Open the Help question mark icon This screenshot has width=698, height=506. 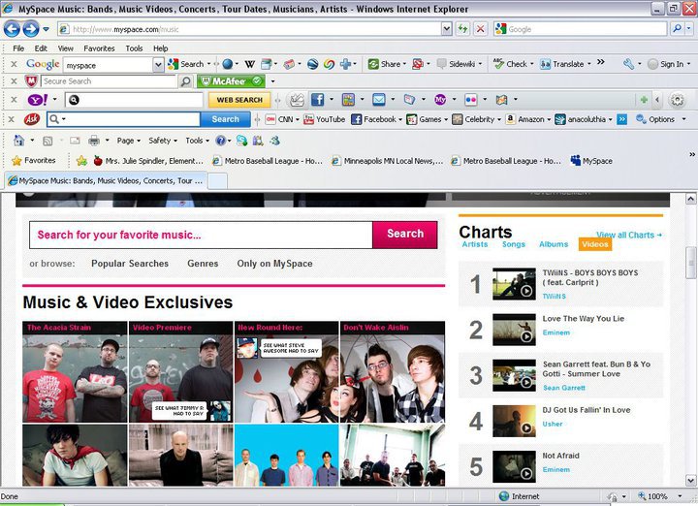pyautogui.click(x=220, y=141)
